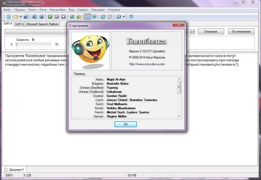Expand the bookmarks dropdown arrow

pos(124,17)
